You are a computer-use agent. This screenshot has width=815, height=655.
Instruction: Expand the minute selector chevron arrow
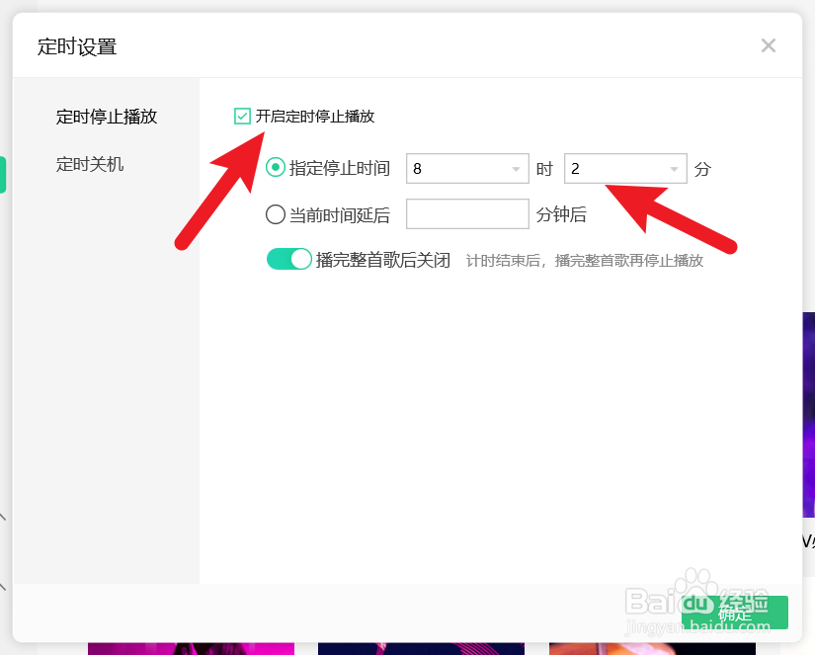[676, 168]
